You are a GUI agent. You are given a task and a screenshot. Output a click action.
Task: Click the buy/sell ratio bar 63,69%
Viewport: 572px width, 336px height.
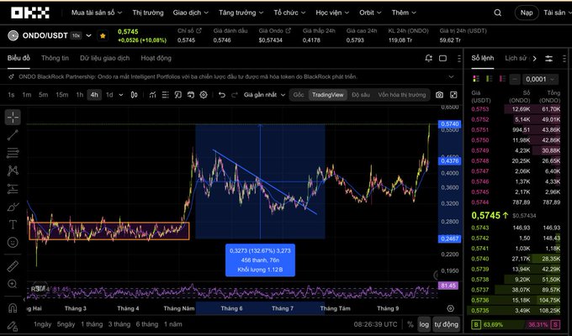click(x=516, y=324)
